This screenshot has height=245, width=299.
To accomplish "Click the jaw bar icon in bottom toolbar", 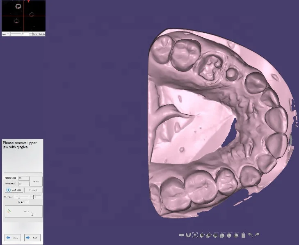I will 181,235.
